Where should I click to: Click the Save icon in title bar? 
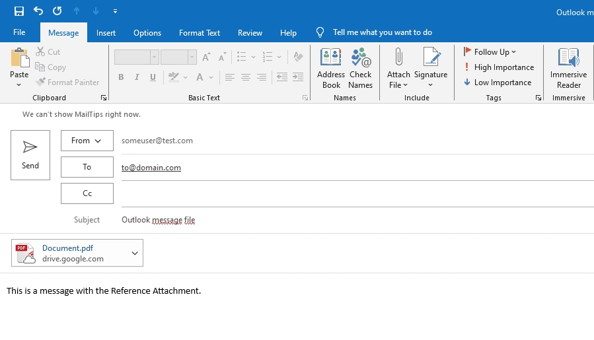click(19, 11)
